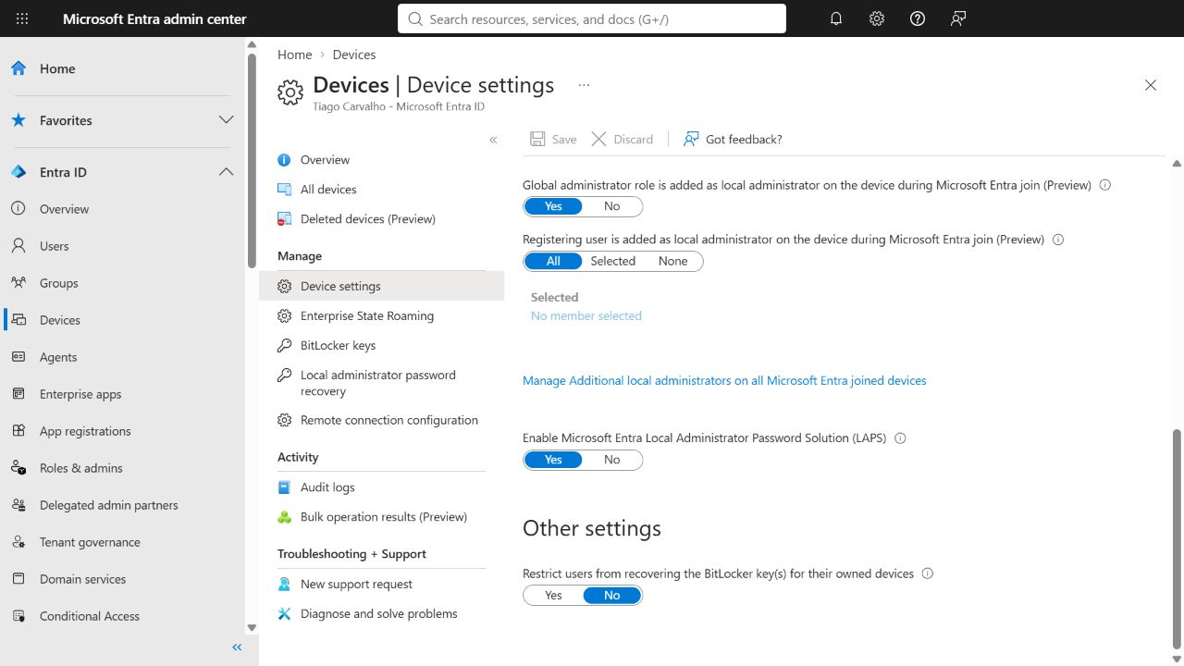This screenshot has height=666, width=1184.
Task: Collapse the Devices resource menu
Action: click(x=493, y=140)
